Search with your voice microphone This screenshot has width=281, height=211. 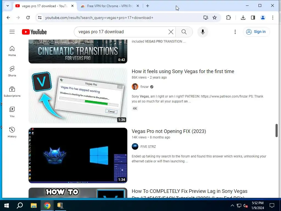point(203,32)
